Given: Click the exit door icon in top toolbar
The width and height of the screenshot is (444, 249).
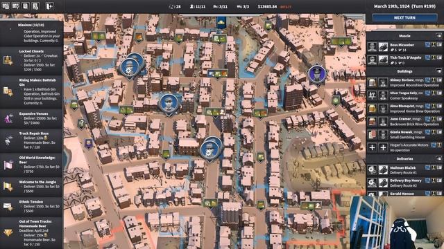Looking at the screenshot, I should tap(49, 6).
